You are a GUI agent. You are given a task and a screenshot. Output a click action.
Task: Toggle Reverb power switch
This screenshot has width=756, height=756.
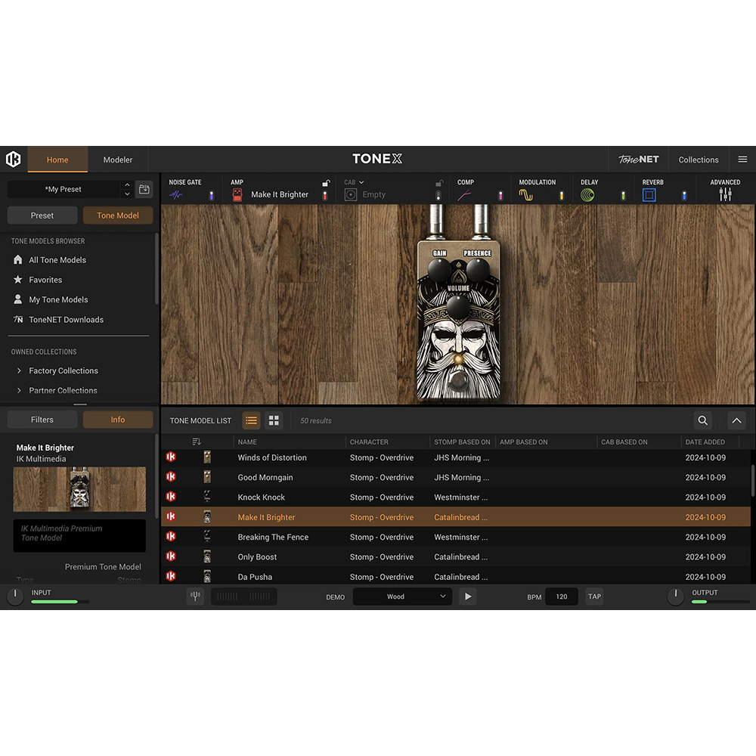pos(684,195)
